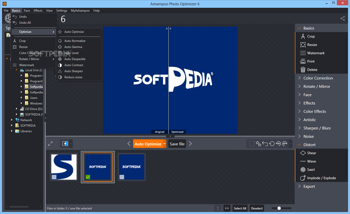The width and height of the screenshot is (350, 214).
Task: Select the CD Drive (D:) tree item
Action: [31, 109]
